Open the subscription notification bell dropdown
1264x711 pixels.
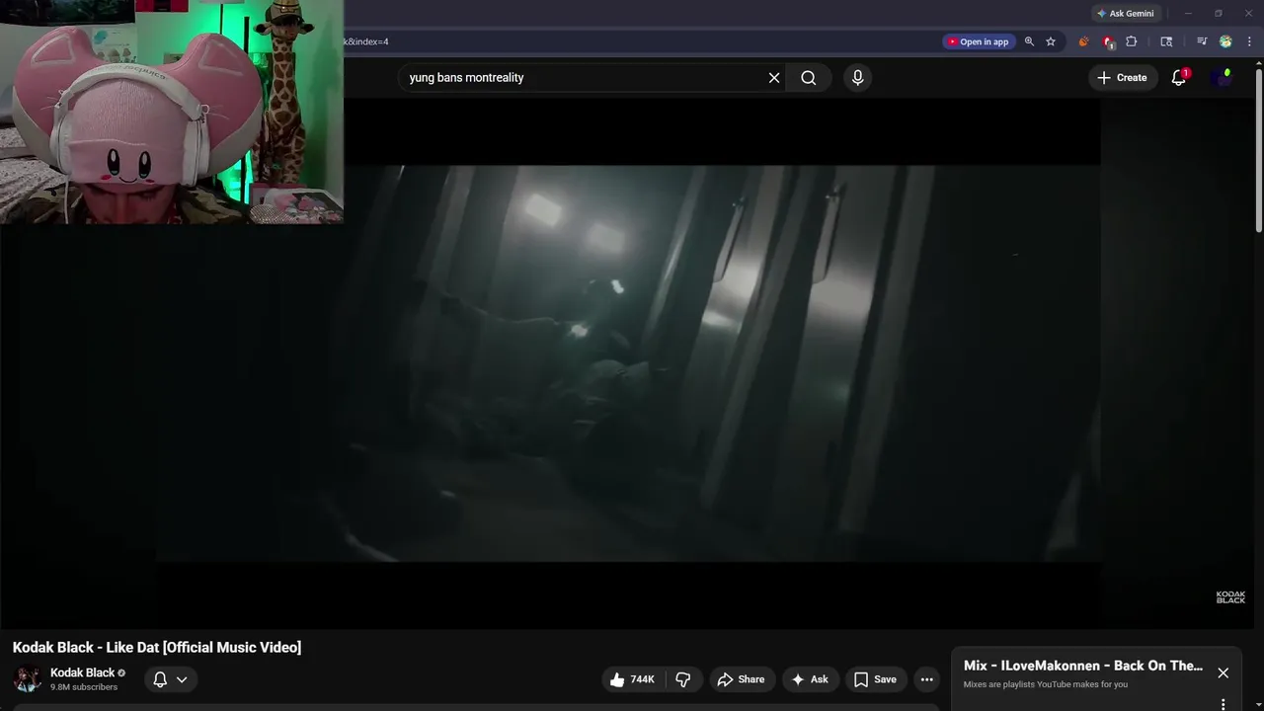[x=170, y=679]
